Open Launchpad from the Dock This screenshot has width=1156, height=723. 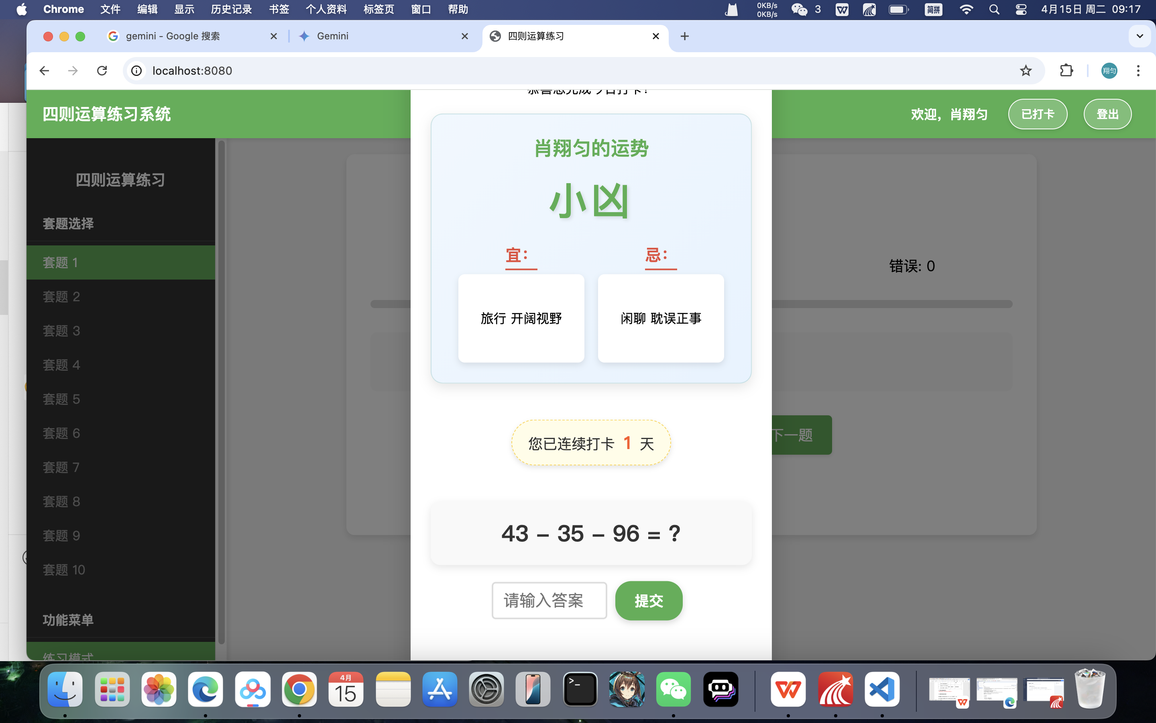112,689
